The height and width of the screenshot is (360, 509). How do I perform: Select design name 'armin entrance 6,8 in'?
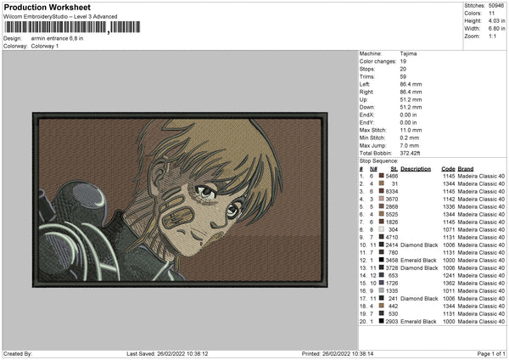[x=57, y=38]
